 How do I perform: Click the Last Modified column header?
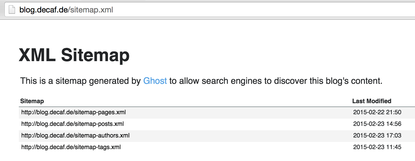[372, 101]
